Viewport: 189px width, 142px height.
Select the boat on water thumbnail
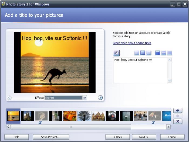pos(126,116)
